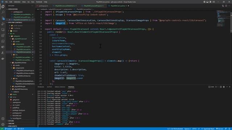
Task: Expand the playWithPeople folder
Action: (x=20, y=87)
